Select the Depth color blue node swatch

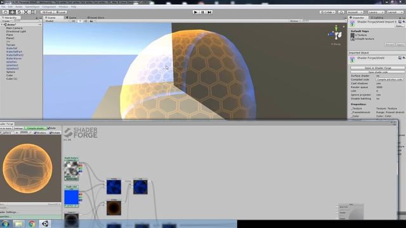pyautogui.click(x=72, y=197)
